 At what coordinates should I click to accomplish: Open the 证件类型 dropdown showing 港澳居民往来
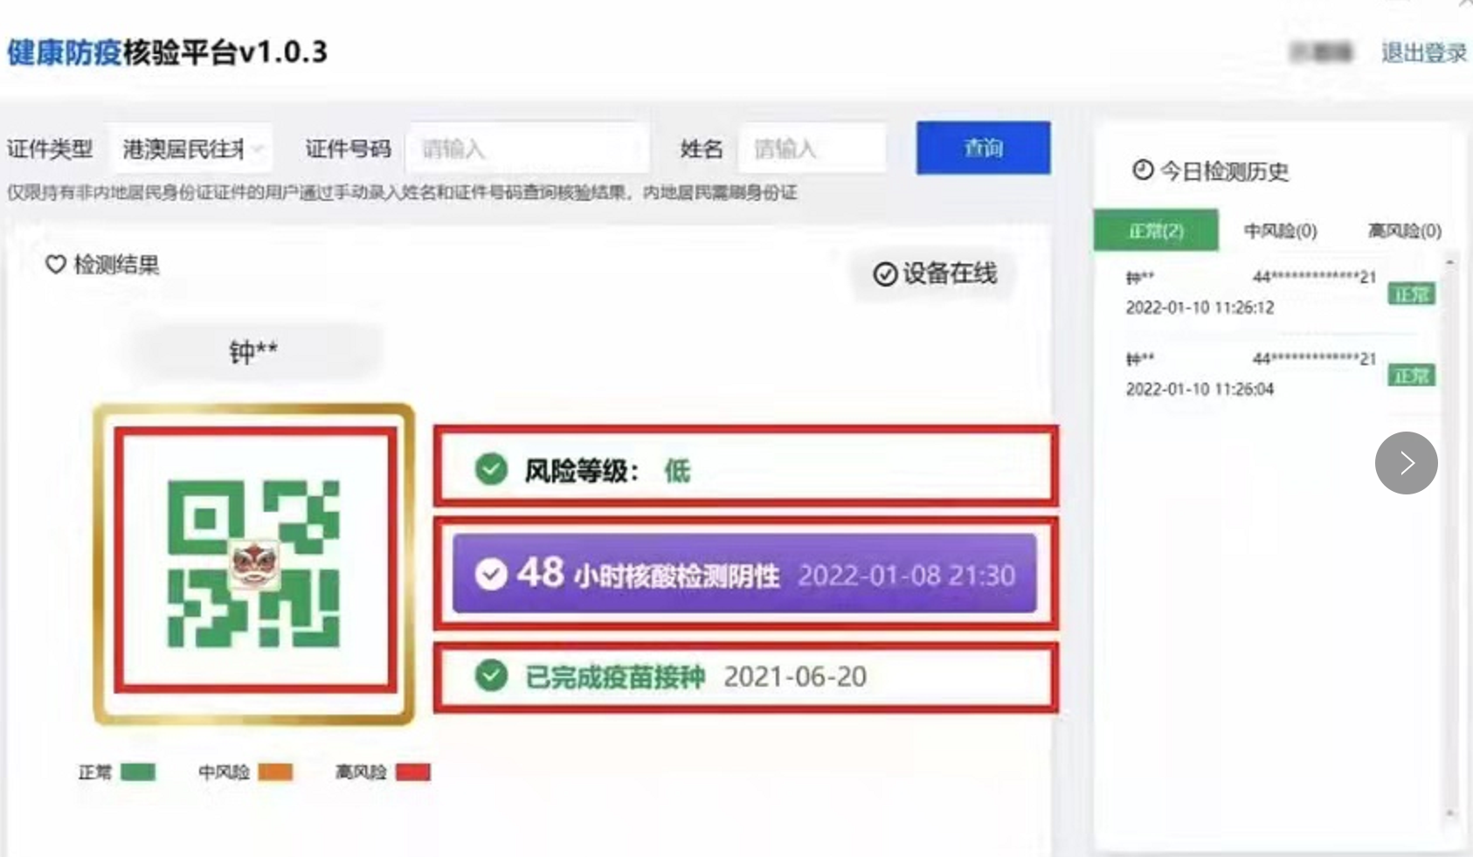coord(192,149)
